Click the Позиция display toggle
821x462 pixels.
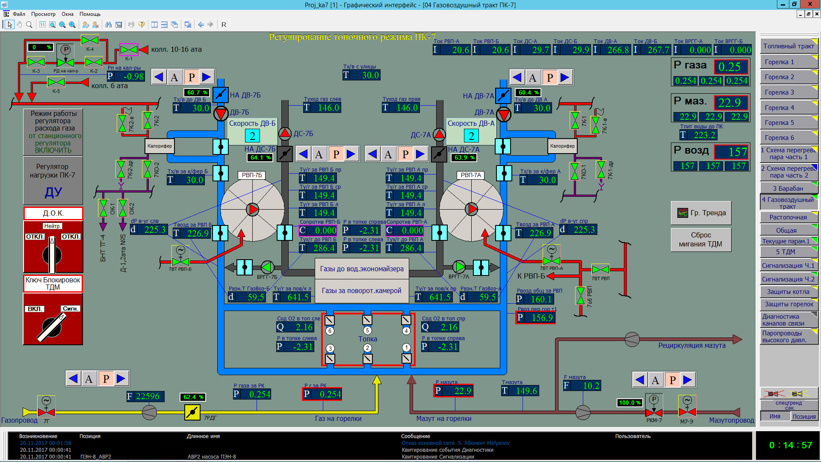point(804,416)
